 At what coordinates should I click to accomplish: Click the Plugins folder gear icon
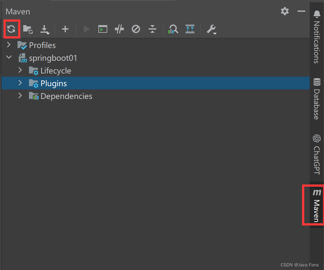[33, 83]
